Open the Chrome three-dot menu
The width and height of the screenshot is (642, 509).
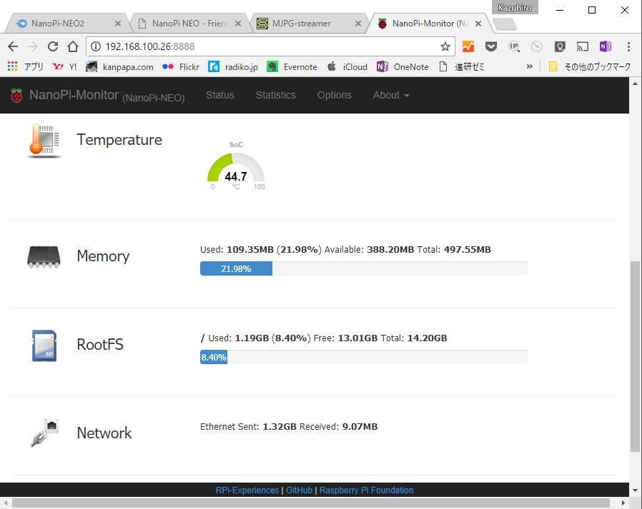(627, 46)
